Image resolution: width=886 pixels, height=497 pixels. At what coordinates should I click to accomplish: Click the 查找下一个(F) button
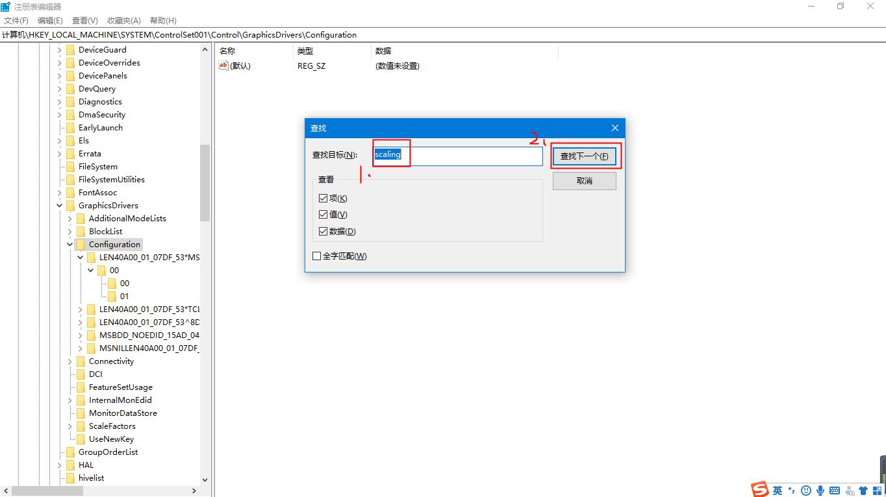(584, 156)
